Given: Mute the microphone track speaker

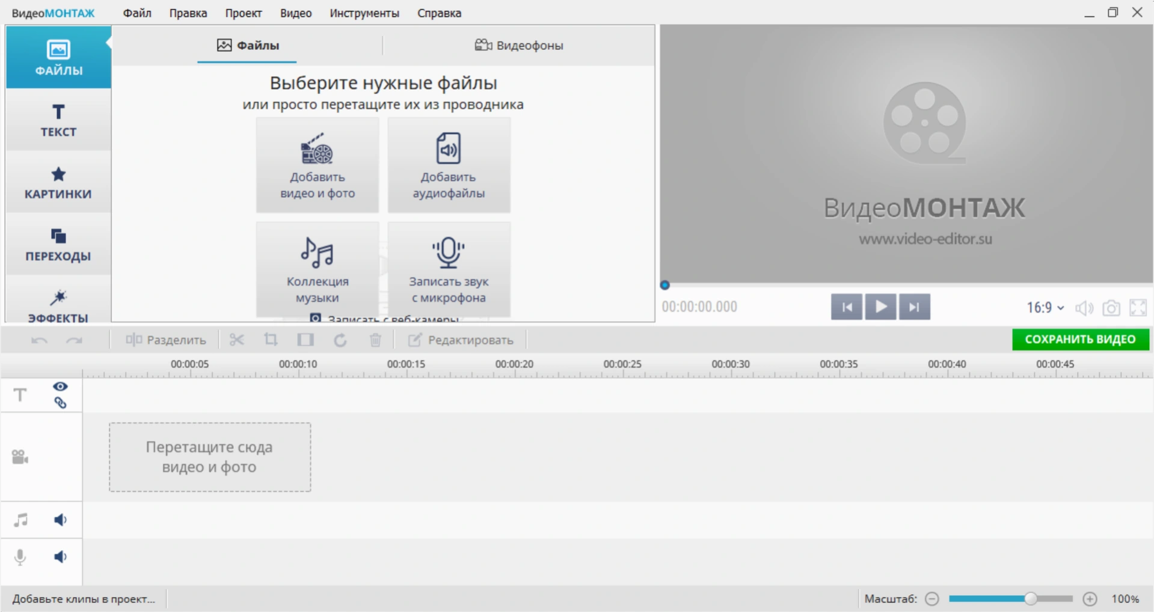Looking at the screenshot, I should tap(60, 557).
